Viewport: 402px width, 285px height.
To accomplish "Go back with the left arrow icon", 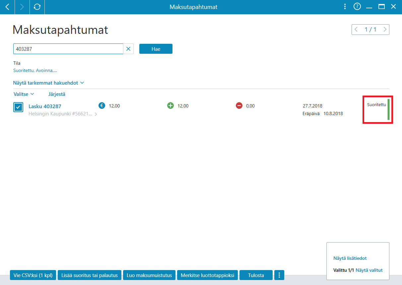I will click(x=7, y=7).
